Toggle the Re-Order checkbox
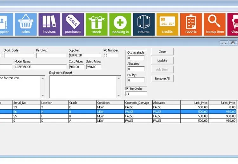The image size is (238, 164). (127, 89)
